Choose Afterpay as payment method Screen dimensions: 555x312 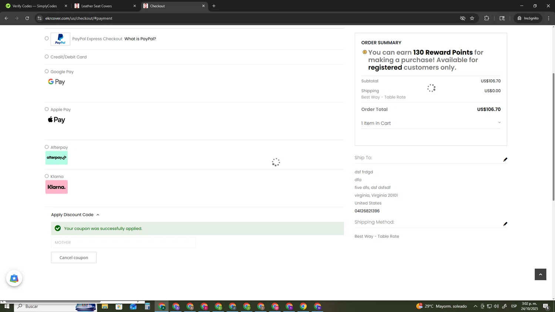(47, 147)
